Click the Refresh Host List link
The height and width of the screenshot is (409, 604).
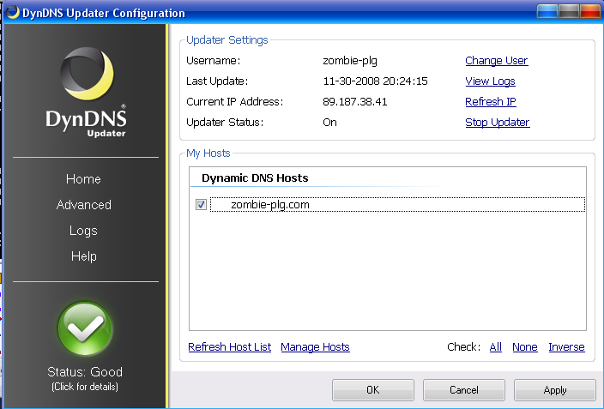[230, 347]
